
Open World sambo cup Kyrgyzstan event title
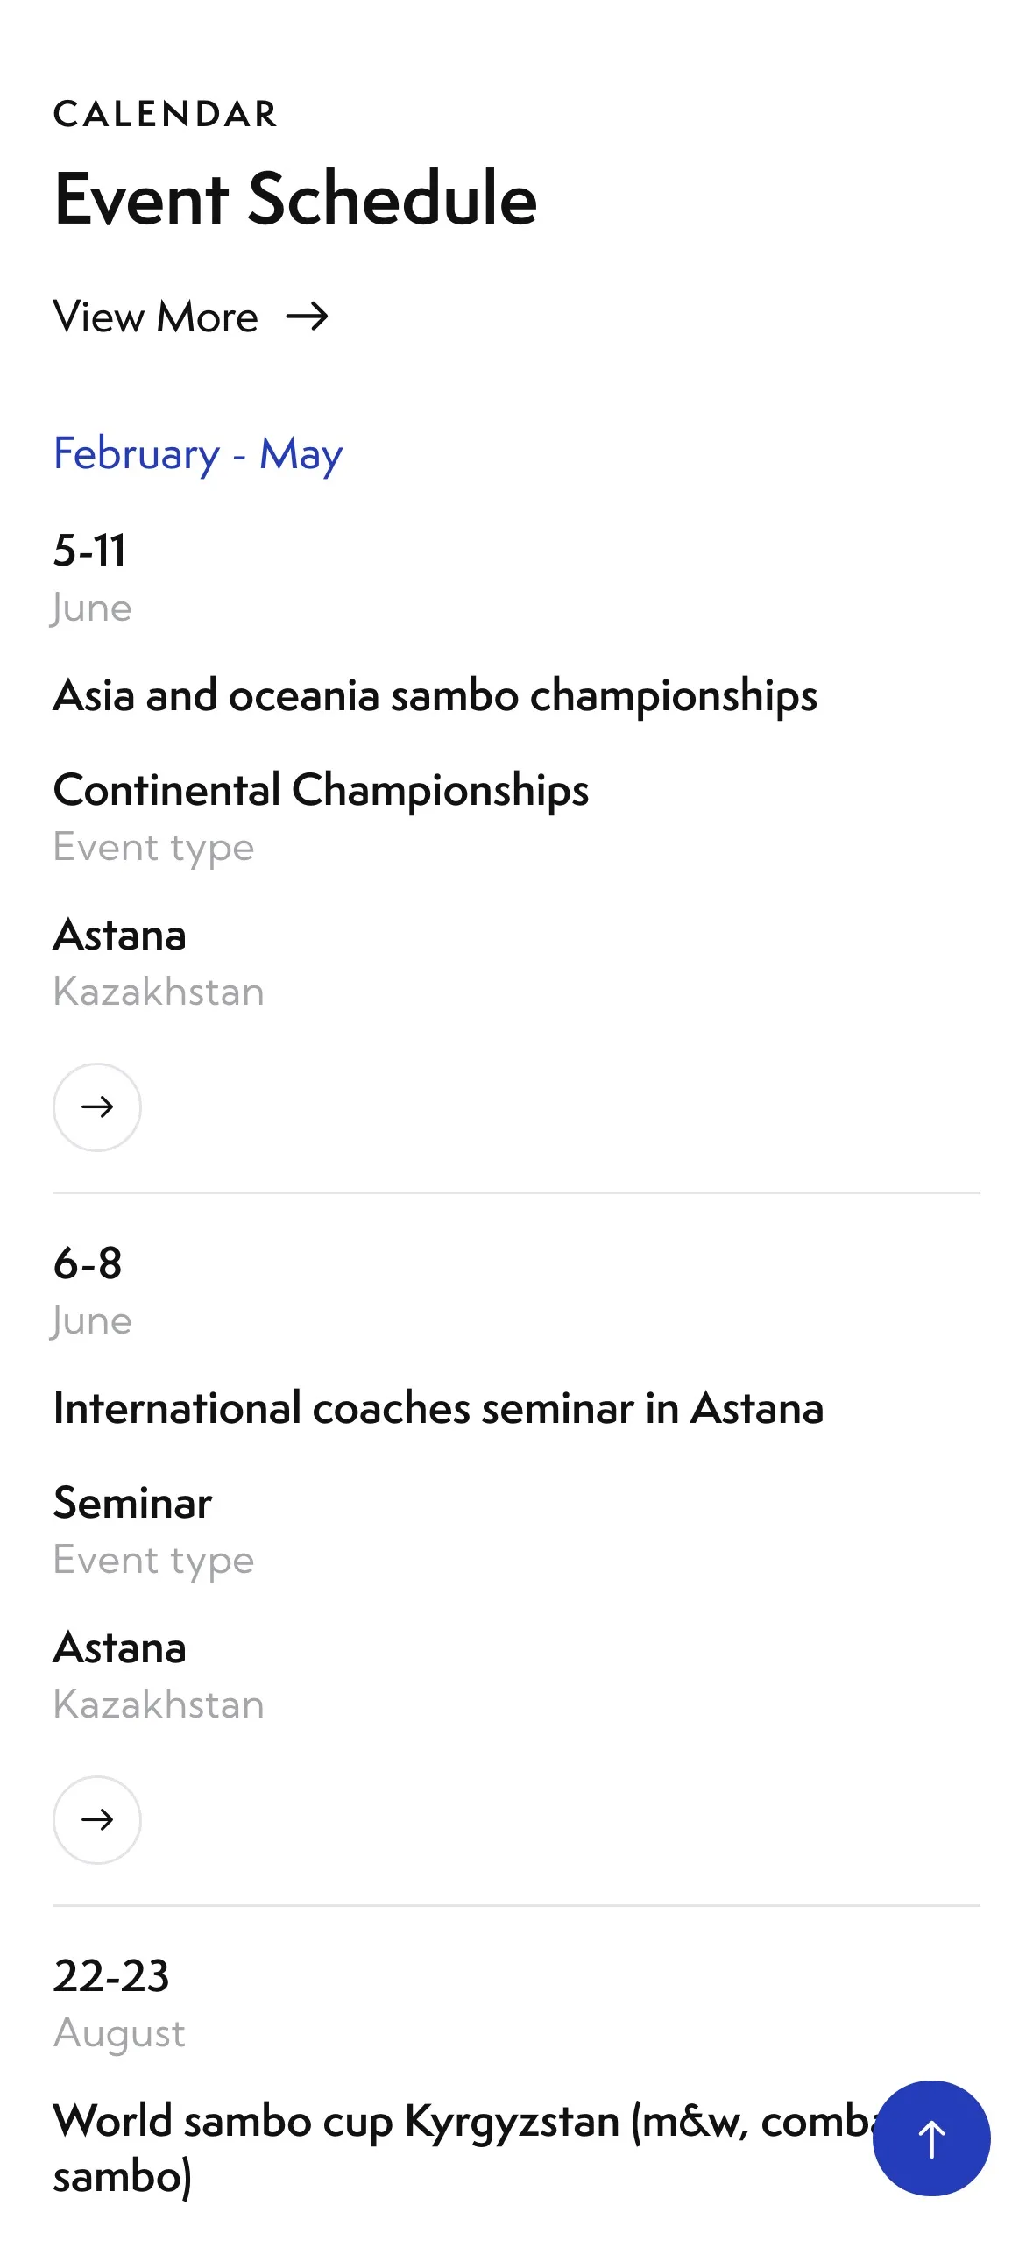coord(464,2148)
